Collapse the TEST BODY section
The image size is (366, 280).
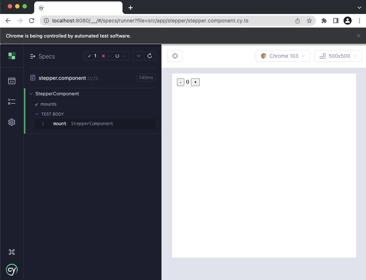coord(37,114)
